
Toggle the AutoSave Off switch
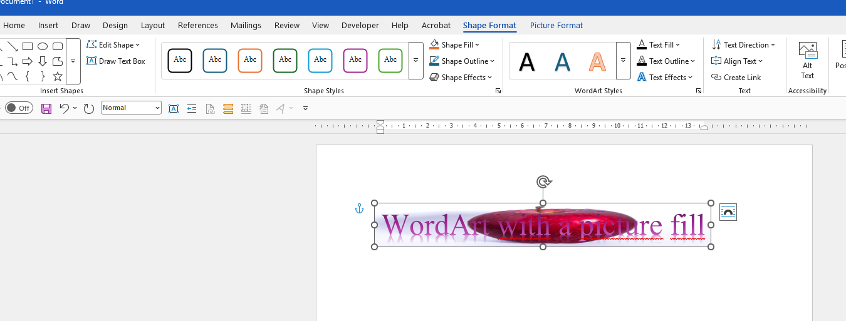tap(19, 108)
